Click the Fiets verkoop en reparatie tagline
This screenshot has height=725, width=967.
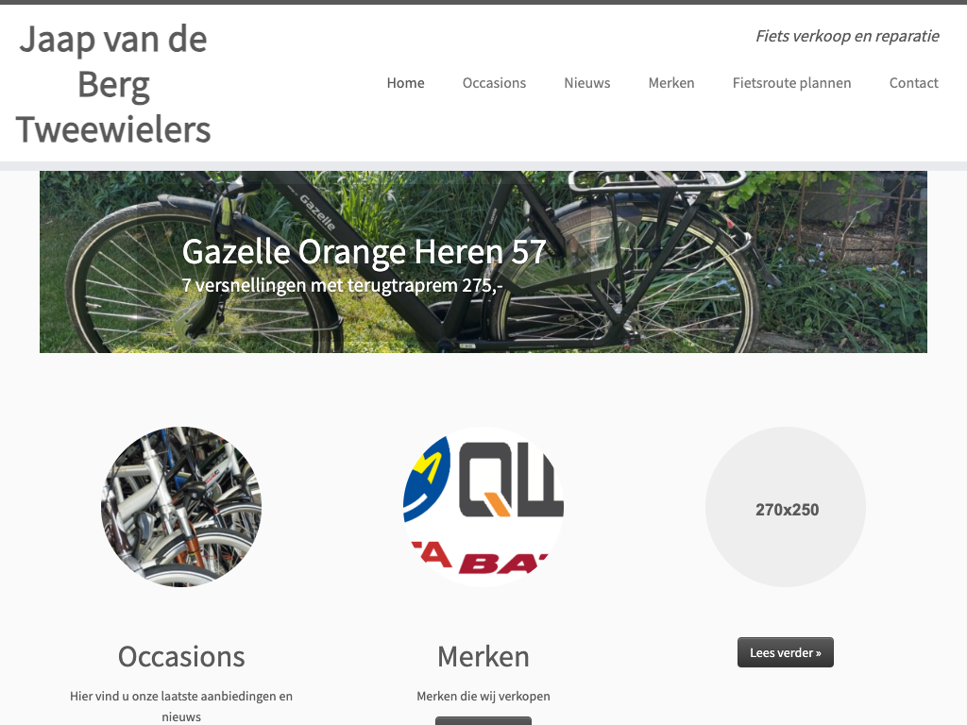pos(847,36)
